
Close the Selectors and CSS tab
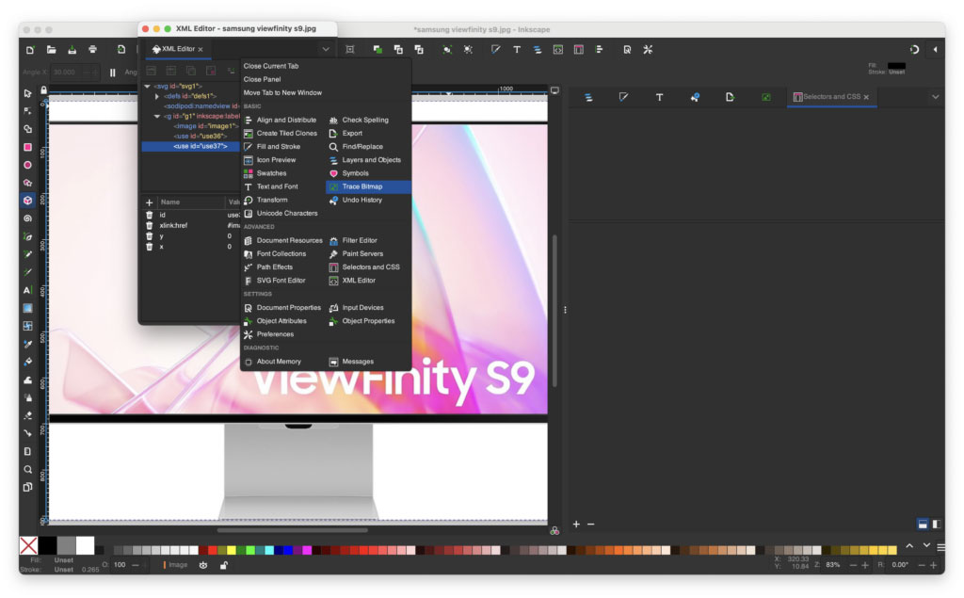pos(866,97)
